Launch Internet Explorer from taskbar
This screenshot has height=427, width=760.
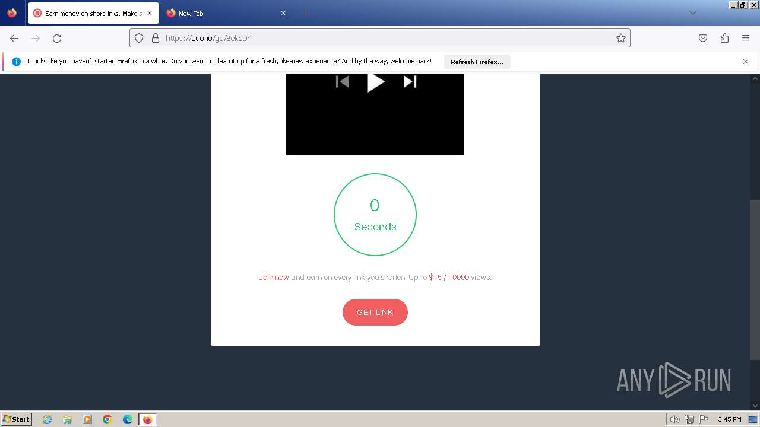point(47,419)
